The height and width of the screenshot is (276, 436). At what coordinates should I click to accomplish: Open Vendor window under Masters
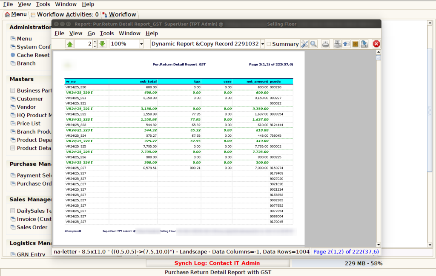click(x=23, y=107)
